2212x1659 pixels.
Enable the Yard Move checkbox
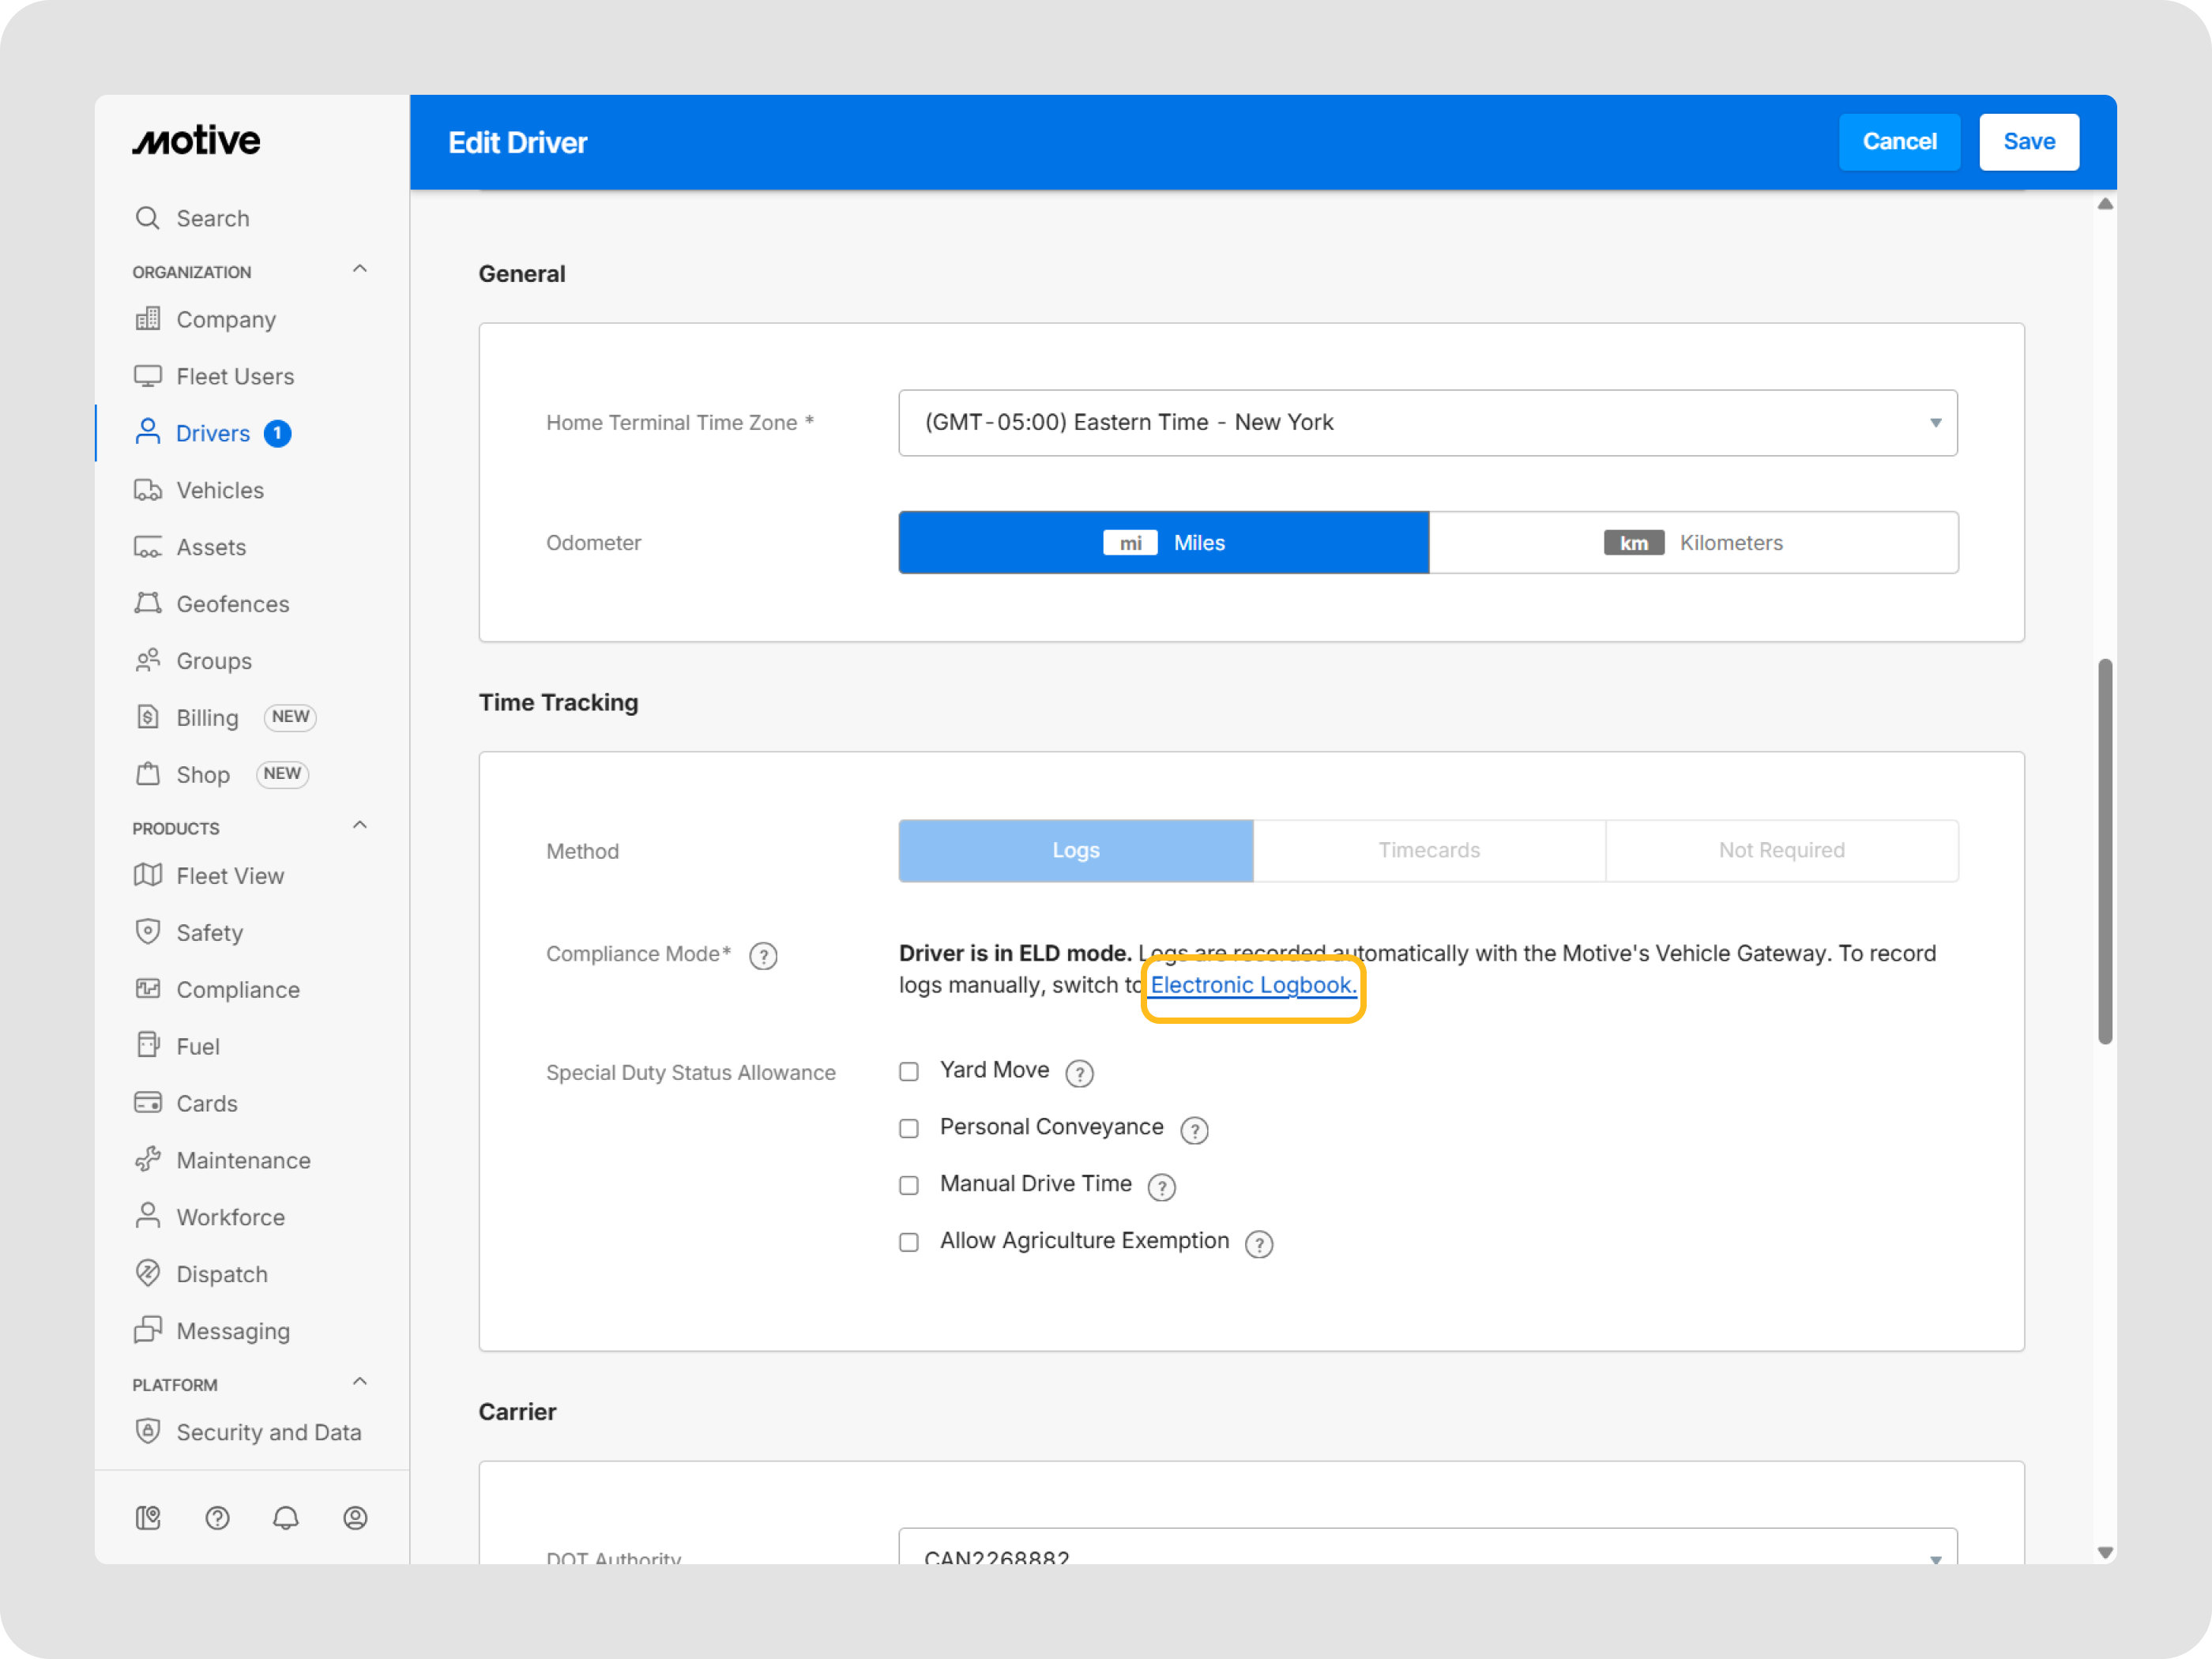[x=909, y=1072]
